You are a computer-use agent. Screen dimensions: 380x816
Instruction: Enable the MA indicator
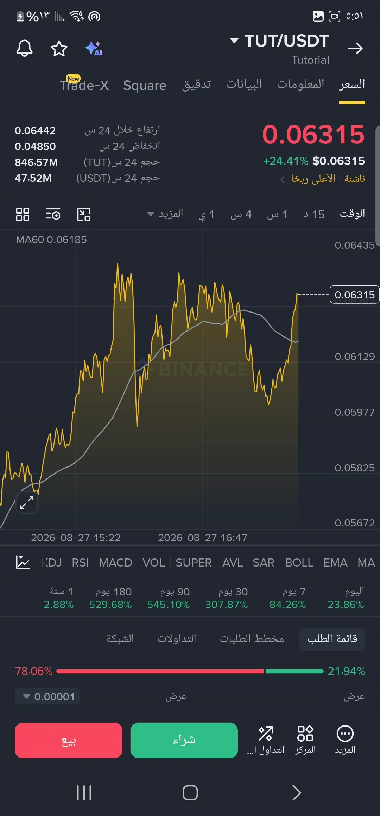click(x=366, y=563)
